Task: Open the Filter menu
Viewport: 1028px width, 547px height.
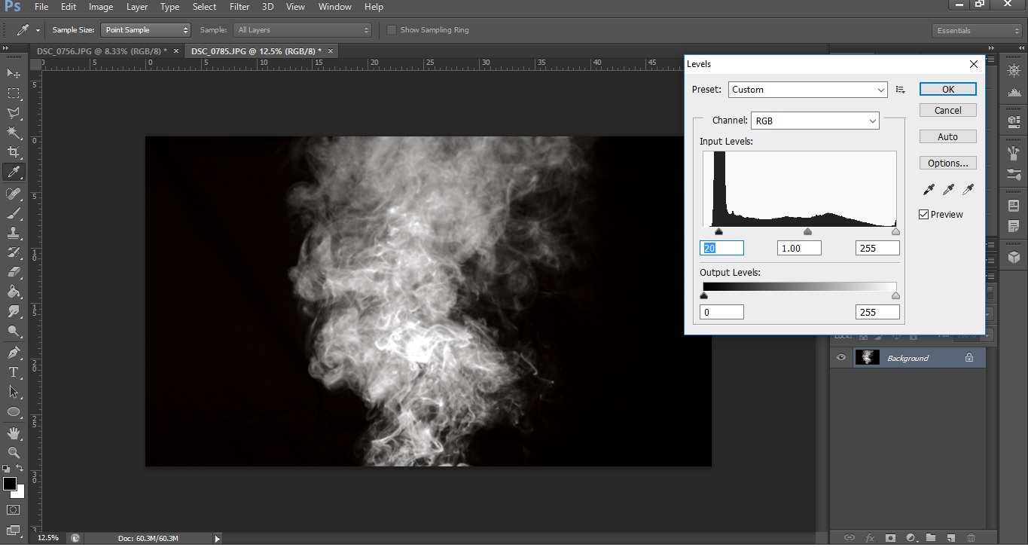Action: [x=239, y=7]
